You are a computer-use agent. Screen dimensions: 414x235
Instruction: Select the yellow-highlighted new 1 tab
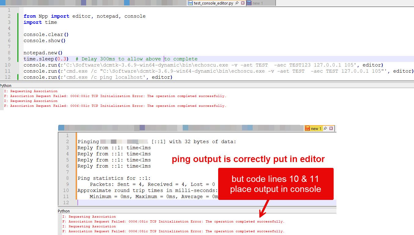tap(316, 128)
